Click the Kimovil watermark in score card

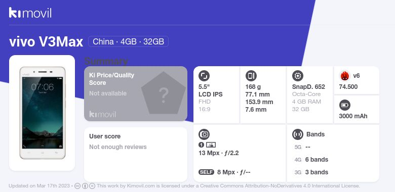point(102,114)
